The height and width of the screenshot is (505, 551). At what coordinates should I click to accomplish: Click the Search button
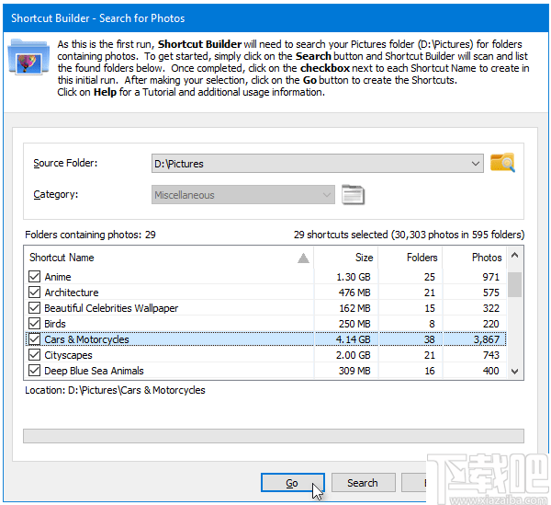(363, 483)
